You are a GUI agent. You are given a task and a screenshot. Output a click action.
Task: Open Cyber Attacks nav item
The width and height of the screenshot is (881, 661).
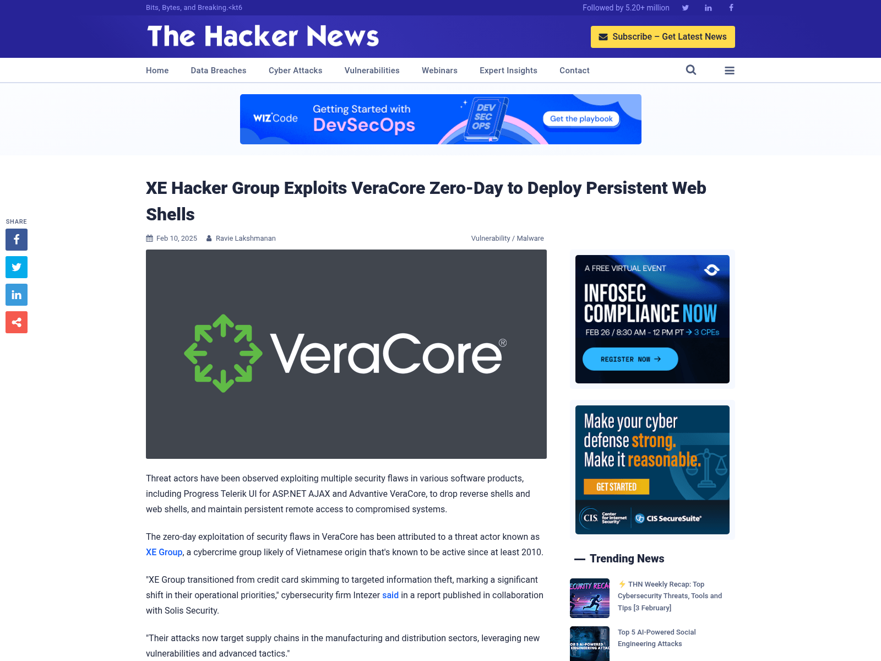point(296,71)
